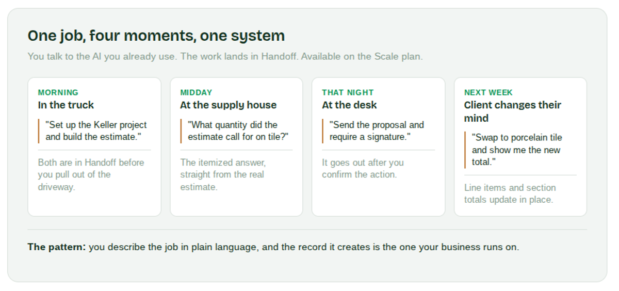This screenshot has width=619, height=291.
Task: Open the Midday "At the supply house" card
Action: click(x=236, y=147)
